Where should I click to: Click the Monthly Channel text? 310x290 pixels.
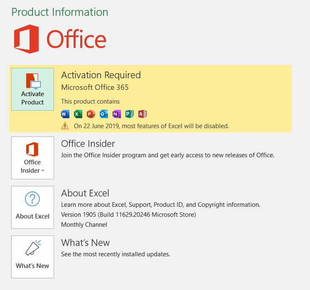[x=84, y=225]
